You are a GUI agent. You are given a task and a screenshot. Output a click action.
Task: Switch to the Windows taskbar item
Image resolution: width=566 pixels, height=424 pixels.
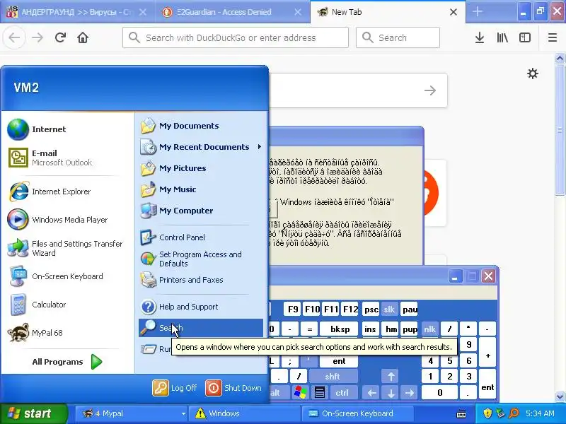pos(244,413)
